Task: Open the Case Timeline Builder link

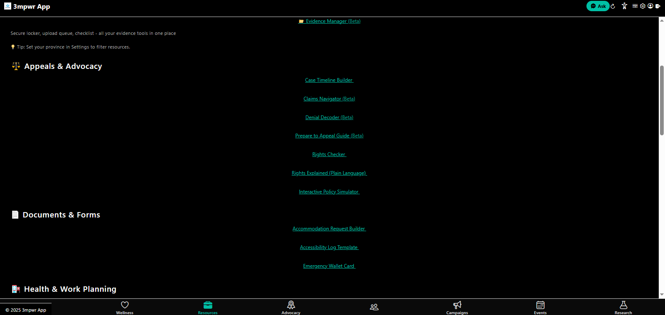Action: pos(329,80)
